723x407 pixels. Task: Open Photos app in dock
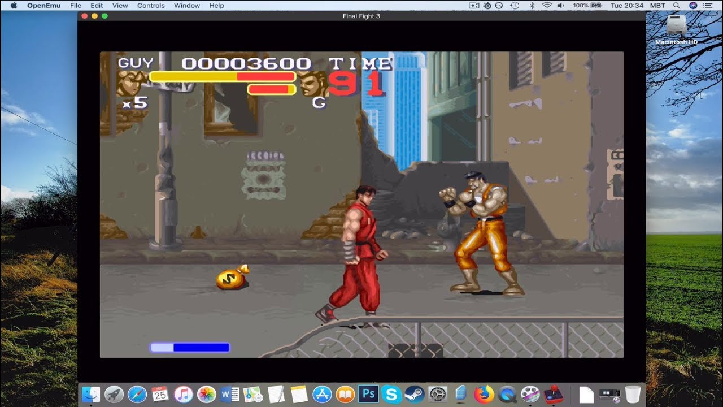[x=207, y=394]
